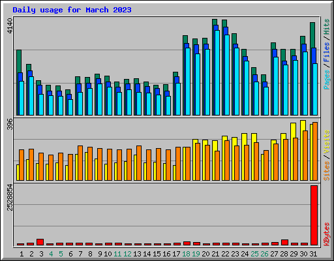
Task: Click day 7 on the x-axis
Action: [x=80, y=254]
